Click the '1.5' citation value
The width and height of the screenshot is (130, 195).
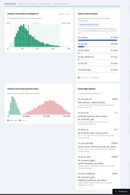[116, 113]
